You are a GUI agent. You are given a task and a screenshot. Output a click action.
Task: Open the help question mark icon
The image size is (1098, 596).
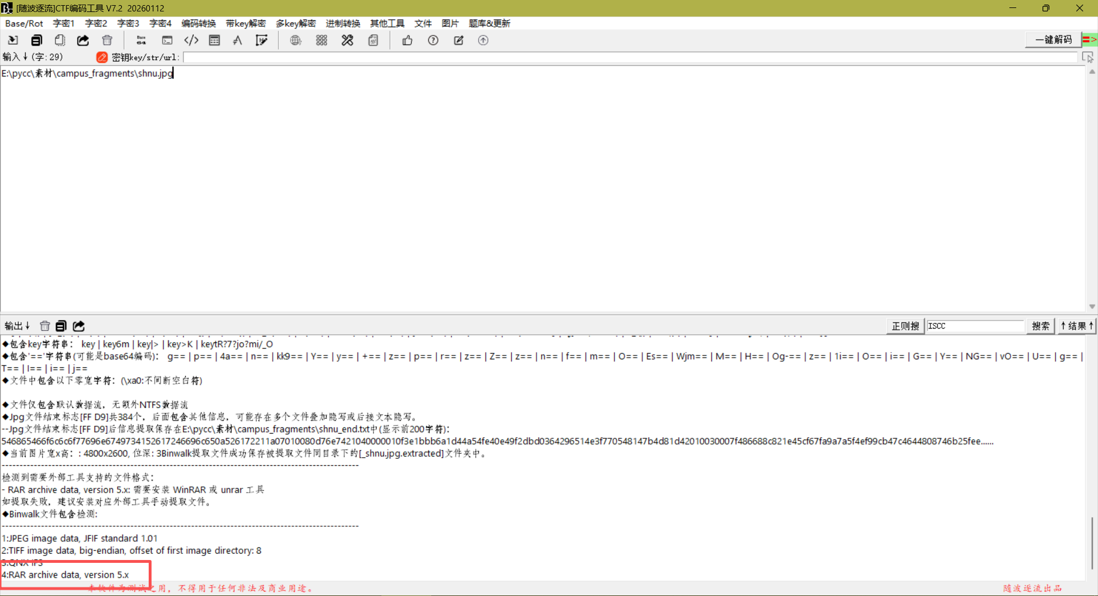coord(433,40)
